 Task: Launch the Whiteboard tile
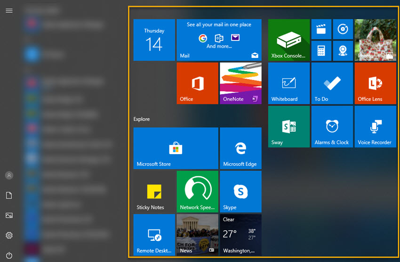coord(289,83)
